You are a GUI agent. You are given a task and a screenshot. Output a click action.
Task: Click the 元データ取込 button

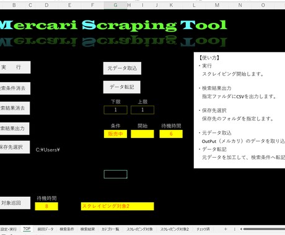122,68
